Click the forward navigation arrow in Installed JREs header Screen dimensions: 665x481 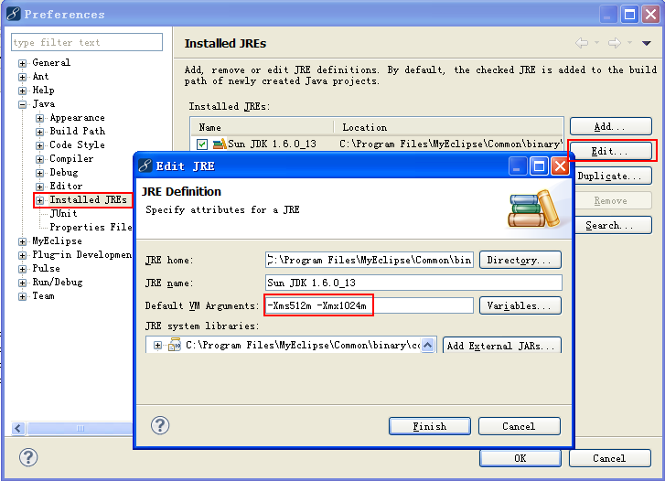tap(615, 43)
